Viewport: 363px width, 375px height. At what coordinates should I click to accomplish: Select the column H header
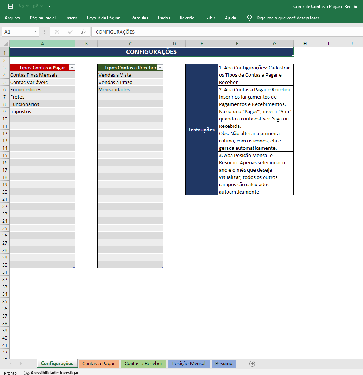[x=305, y=44]
